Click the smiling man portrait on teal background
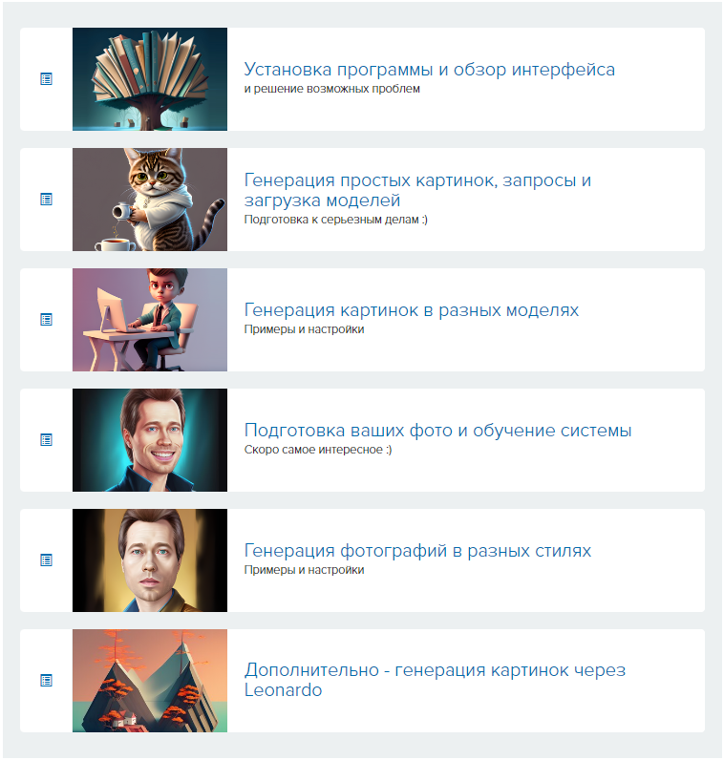 (x=150, y=439)
